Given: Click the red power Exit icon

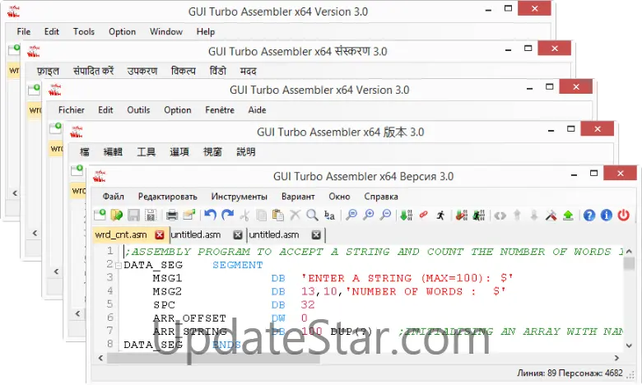Looking at the screenshot, I should (623, 215).
